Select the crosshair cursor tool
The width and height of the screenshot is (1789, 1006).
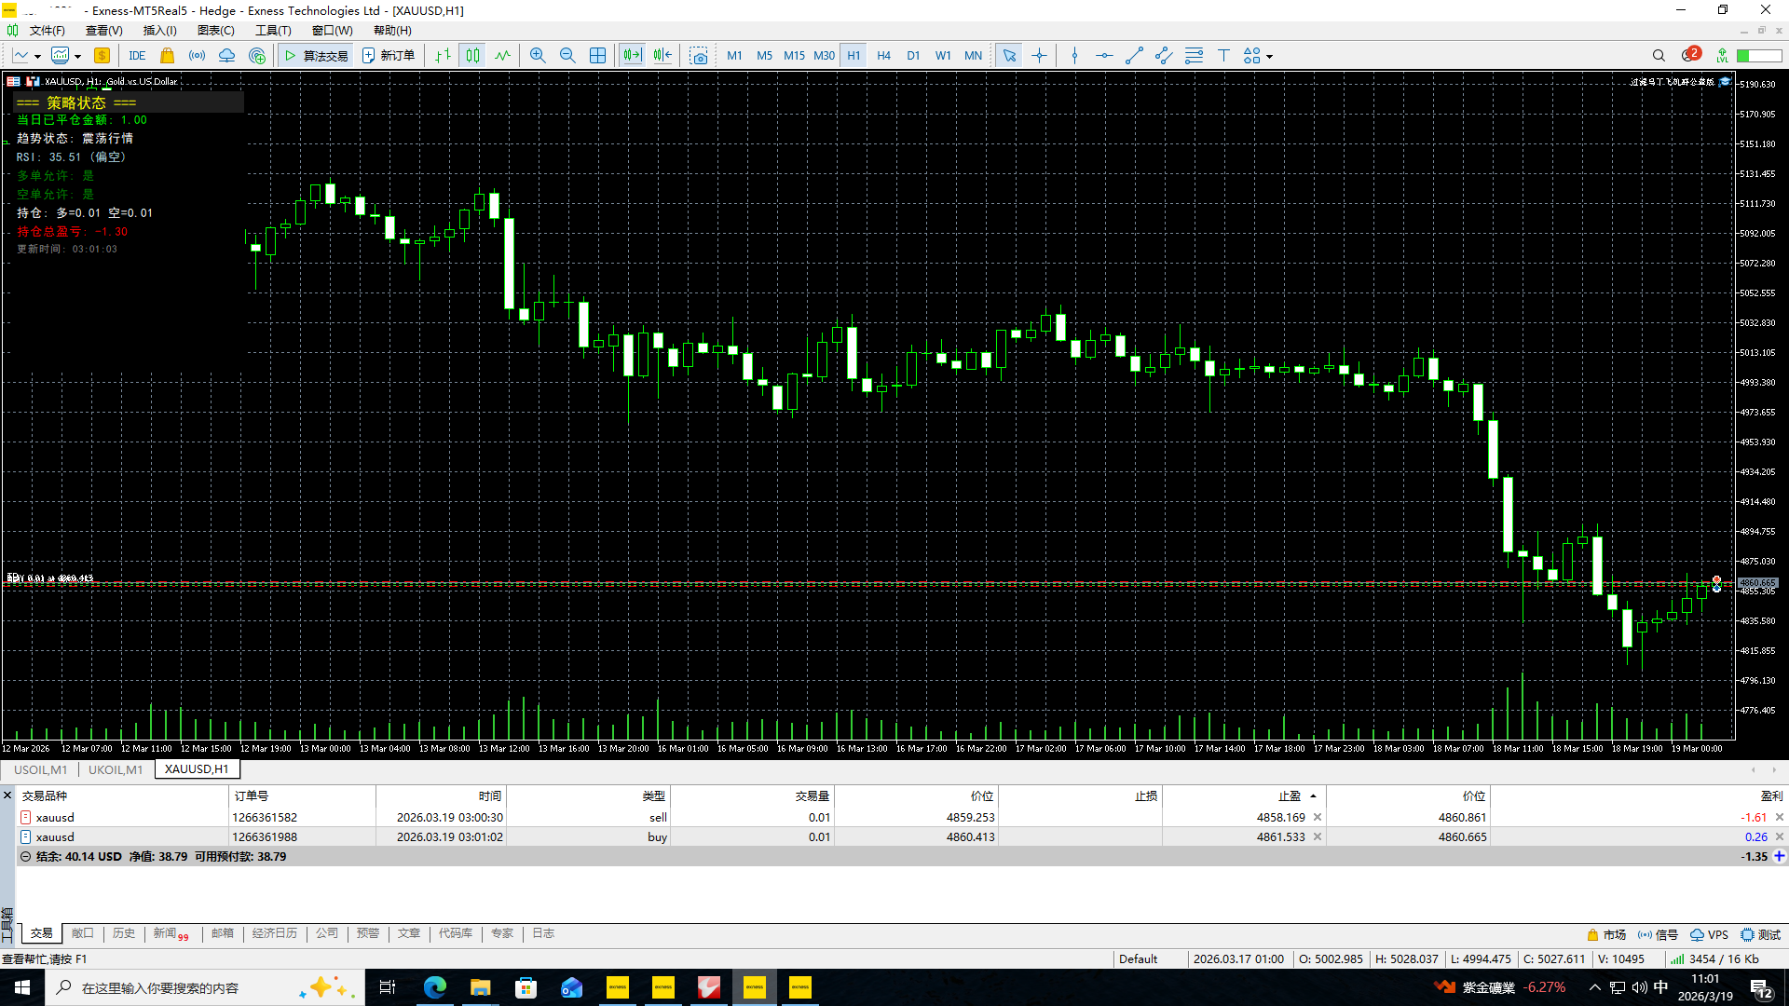click(x=1039, y=56)
